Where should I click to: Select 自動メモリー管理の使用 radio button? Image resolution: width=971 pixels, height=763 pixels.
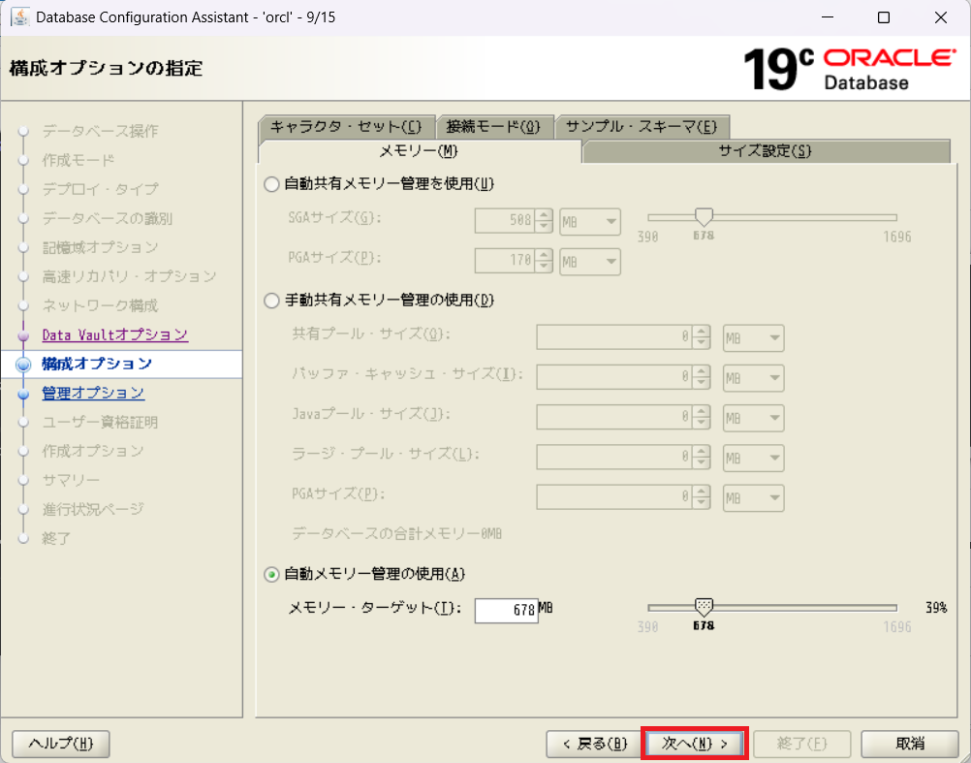[272, 574]
